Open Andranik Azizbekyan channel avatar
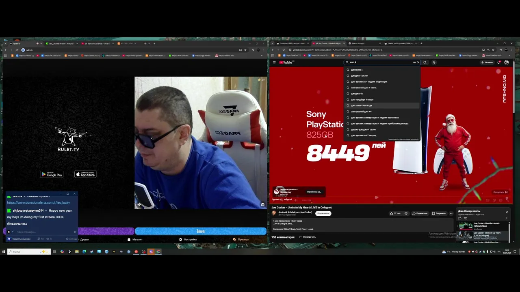This screenshot has height=292, width=520. pos(274,213)
